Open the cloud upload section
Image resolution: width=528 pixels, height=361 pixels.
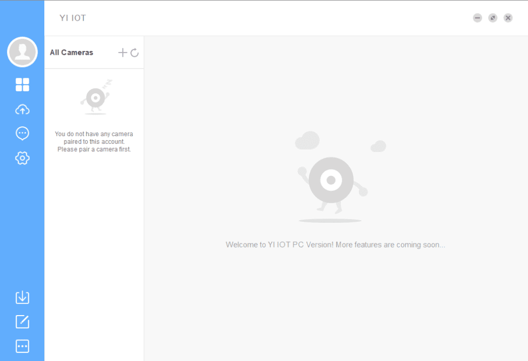coord(22,109)
